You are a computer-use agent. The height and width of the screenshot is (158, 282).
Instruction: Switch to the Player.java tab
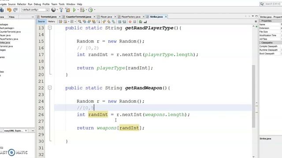(106, 17)
